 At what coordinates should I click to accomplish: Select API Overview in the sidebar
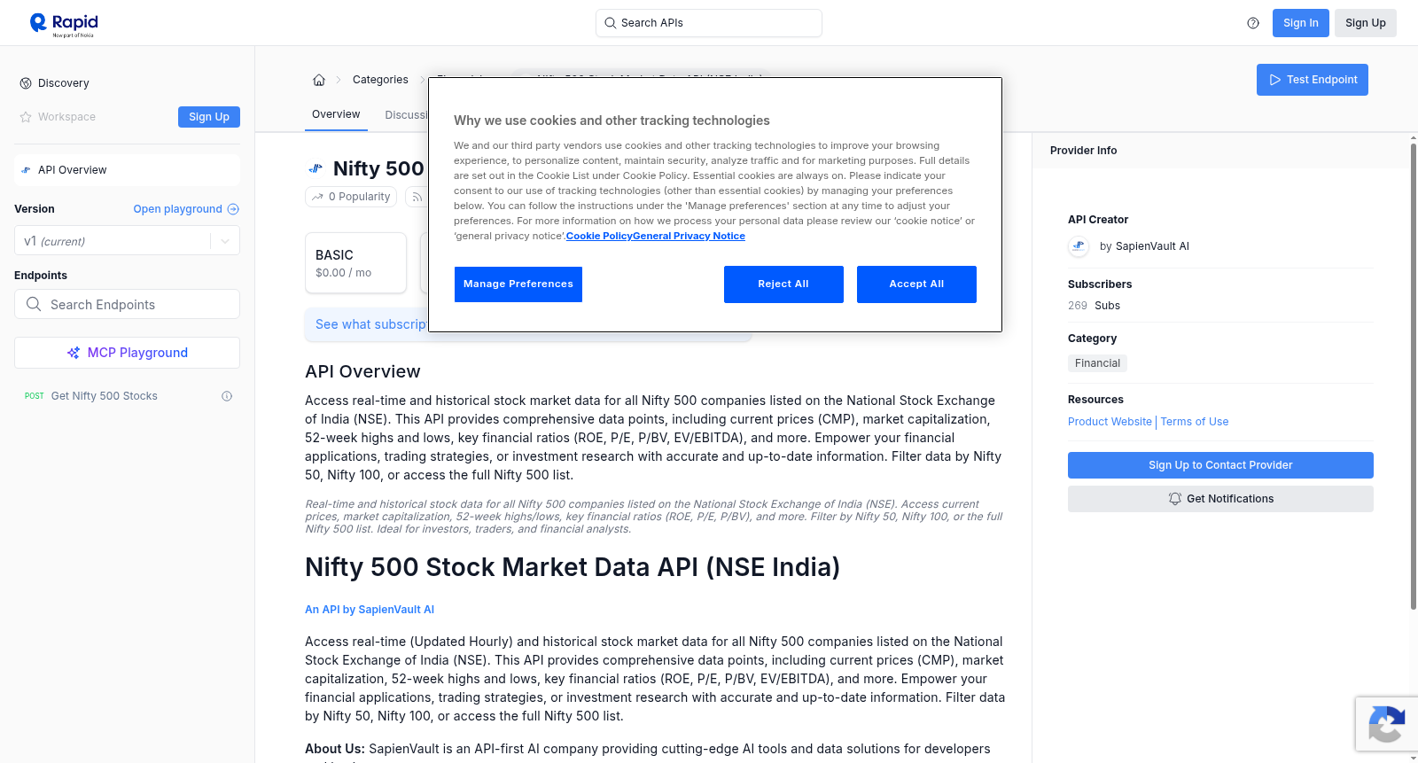pyautogui.click(x=127, y=170)
